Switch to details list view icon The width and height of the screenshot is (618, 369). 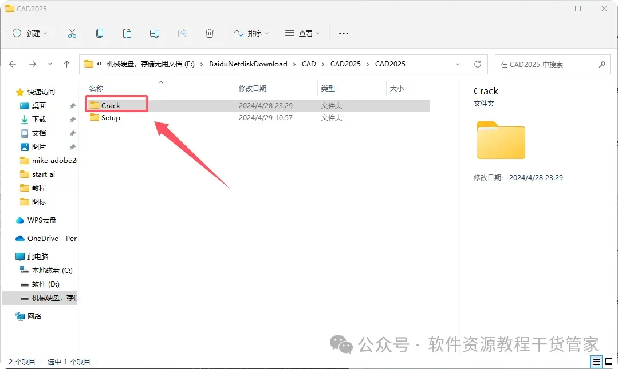[x=597, y=362]
